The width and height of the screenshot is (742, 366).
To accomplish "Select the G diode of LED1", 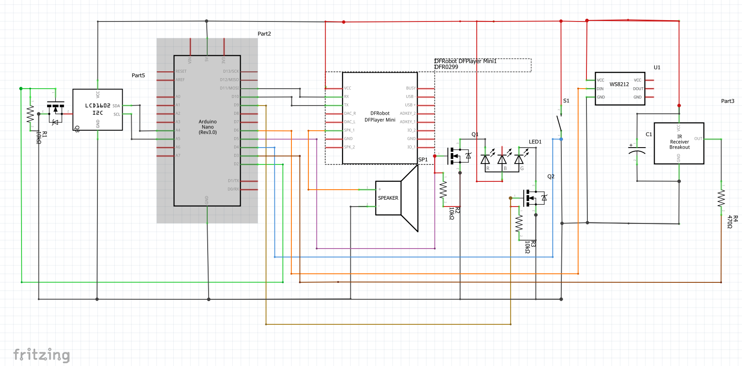I will [519, 159].
